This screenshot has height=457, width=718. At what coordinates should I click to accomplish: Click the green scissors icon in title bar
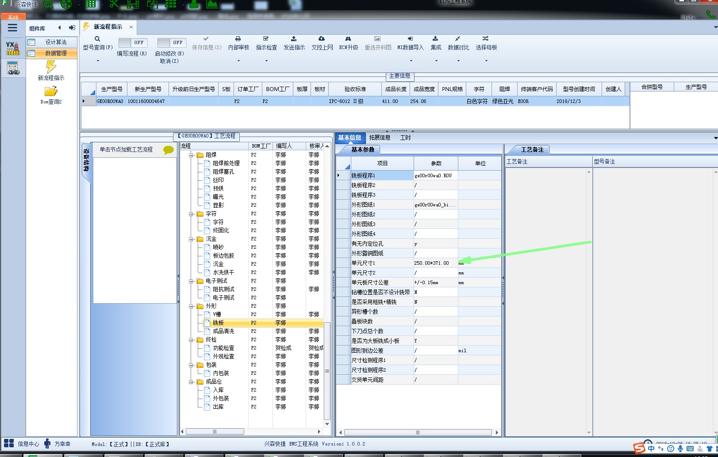pos(114,4)
